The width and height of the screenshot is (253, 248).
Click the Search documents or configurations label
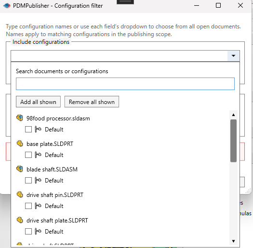click(62, 71)
